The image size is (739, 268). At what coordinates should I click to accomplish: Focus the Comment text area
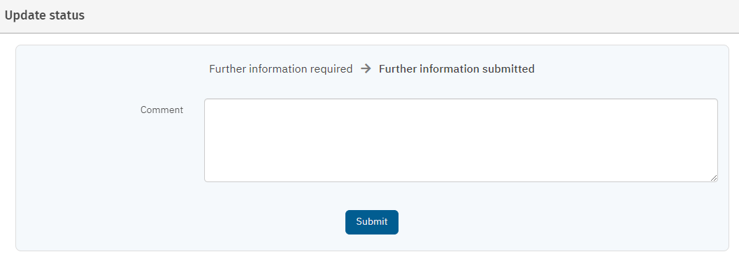coord(461,140)
